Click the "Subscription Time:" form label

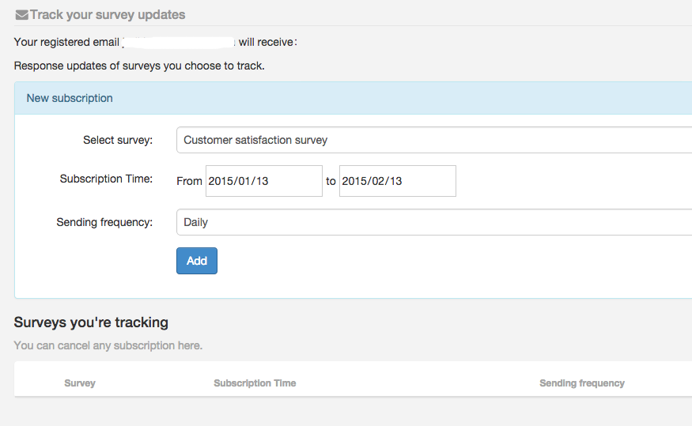(x=106, y=179)
